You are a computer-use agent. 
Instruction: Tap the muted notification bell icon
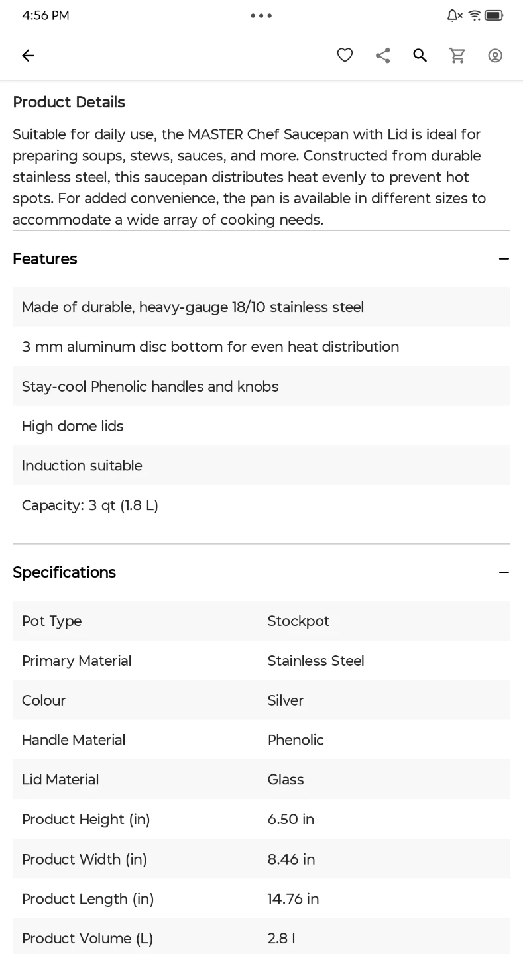click(455, 15)
